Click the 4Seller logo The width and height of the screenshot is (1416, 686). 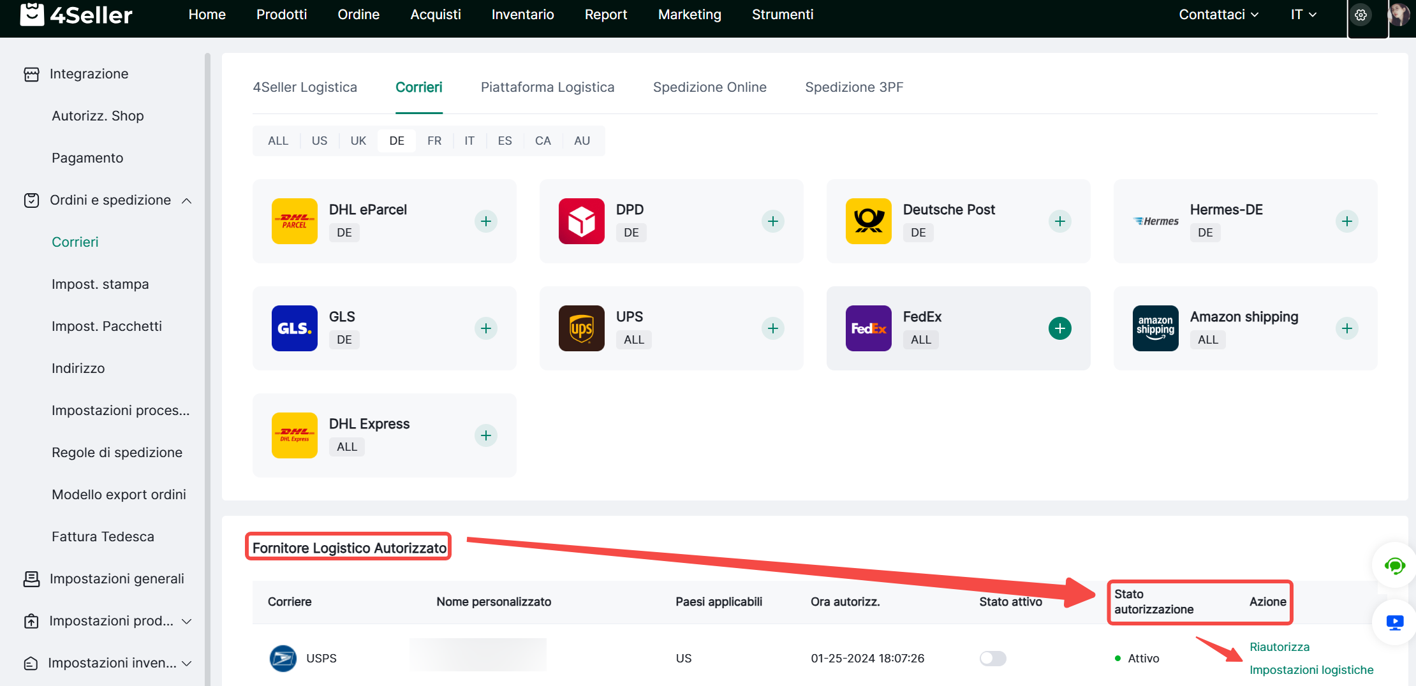coord(77,15)
